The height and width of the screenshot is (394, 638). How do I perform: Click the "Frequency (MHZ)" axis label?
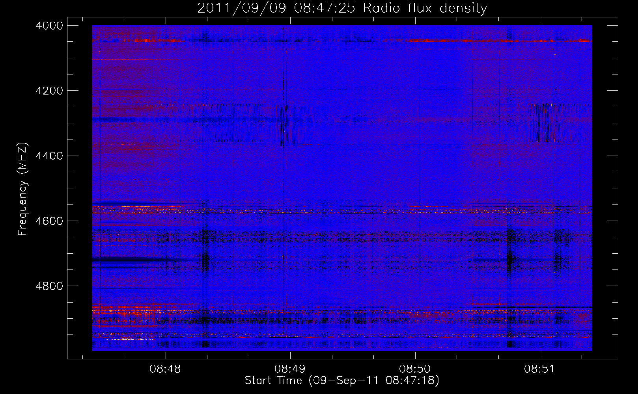[x=23, y=189]
